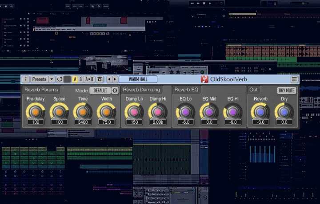This screenshot has height=204, width=320.
Task: Open the DEFAULT mode selector
Action: coord(100,90)
